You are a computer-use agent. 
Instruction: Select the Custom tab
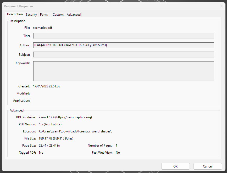click(x=58, y=15)
